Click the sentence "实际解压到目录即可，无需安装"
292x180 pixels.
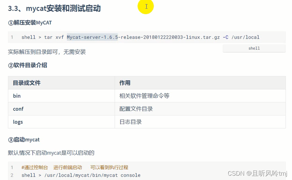click(x=47, y=52)
